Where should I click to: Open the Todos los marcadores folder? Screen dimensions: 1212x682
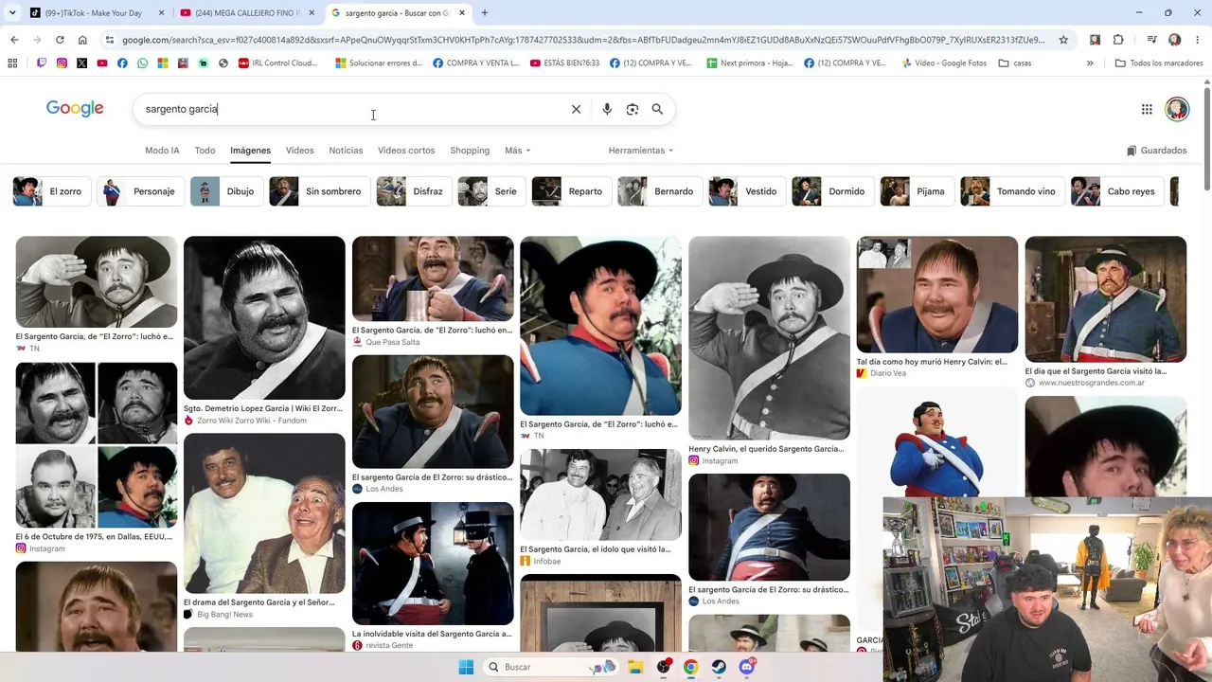[x=1159, y=63]
